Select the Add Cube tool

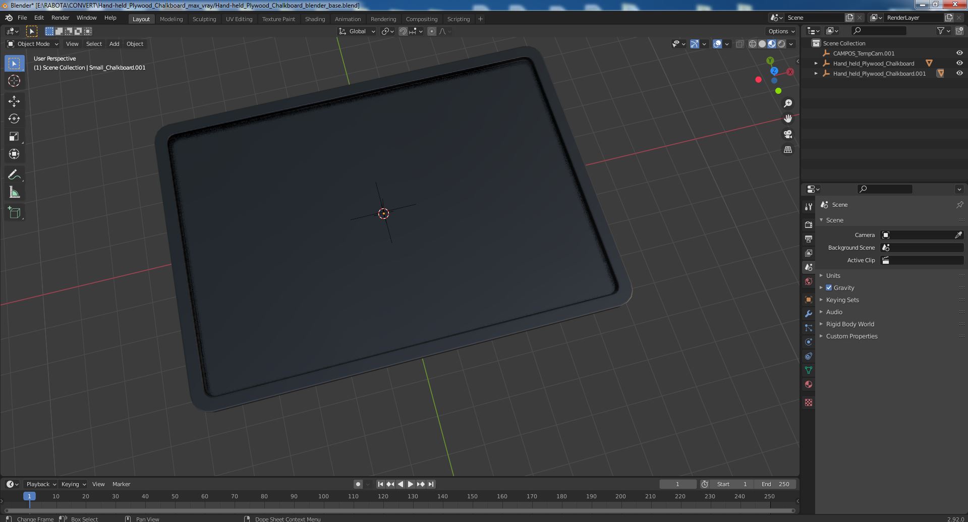click(x=14, y=213)
